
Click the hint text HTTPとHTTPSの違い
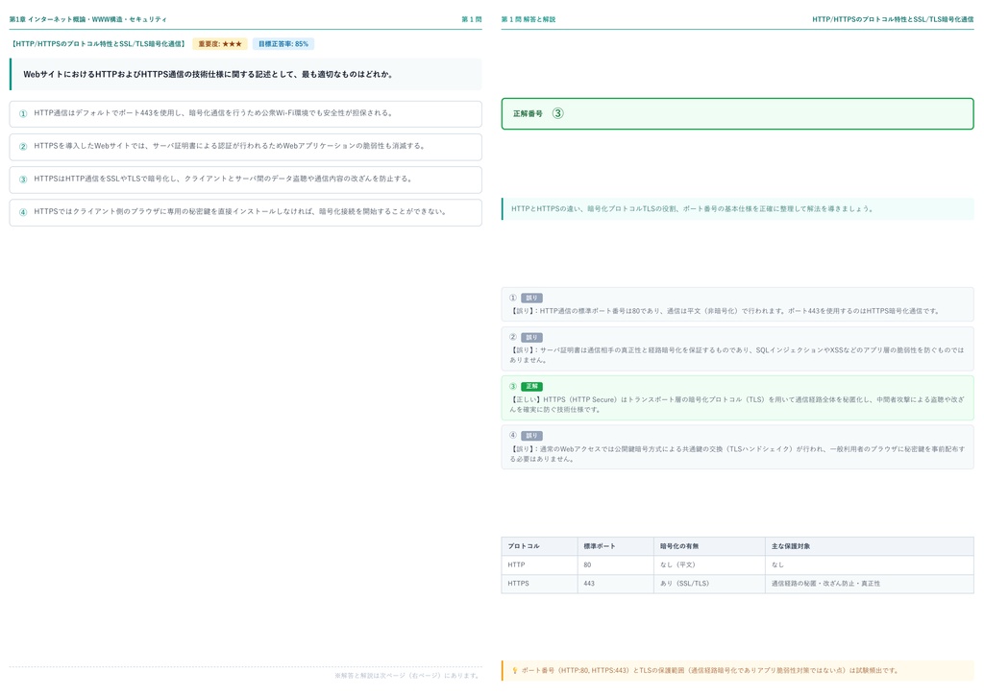692,208
